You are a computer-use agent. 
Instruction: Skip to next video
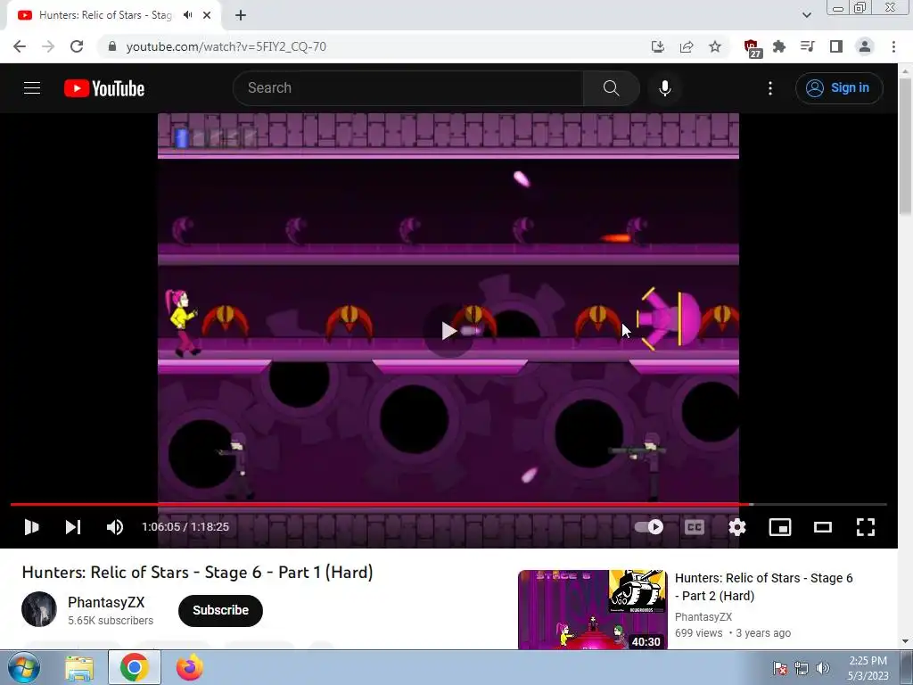[x=73, y=527]
